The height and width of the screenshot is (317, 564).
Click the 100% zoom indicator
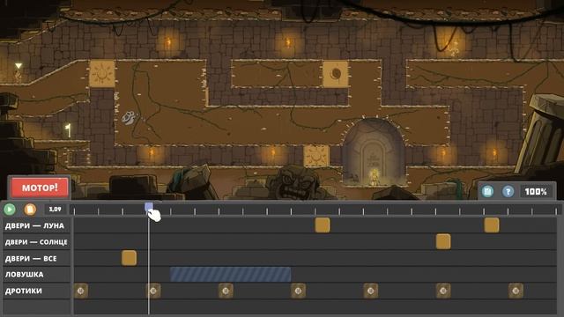[x=536, y=192]
